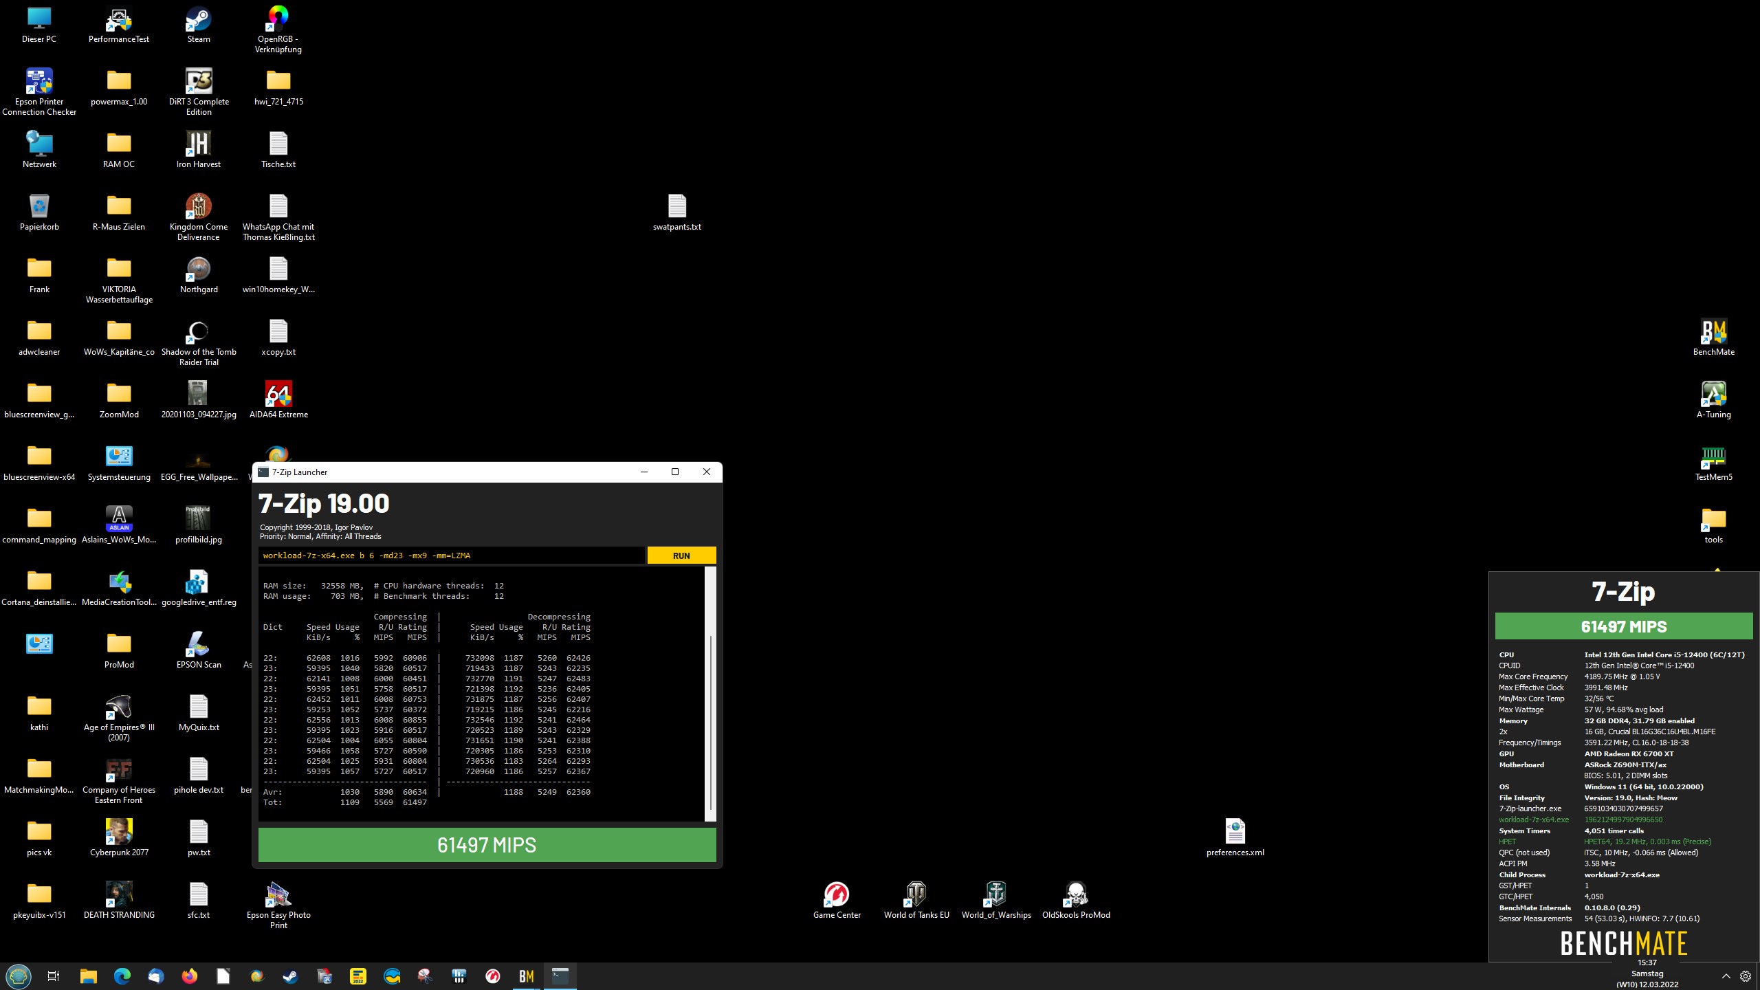Viewport: 1760px width, 990px height.
Task: Select the Epson Easy Photo Print icon
Action: click(x=278, y=905)
